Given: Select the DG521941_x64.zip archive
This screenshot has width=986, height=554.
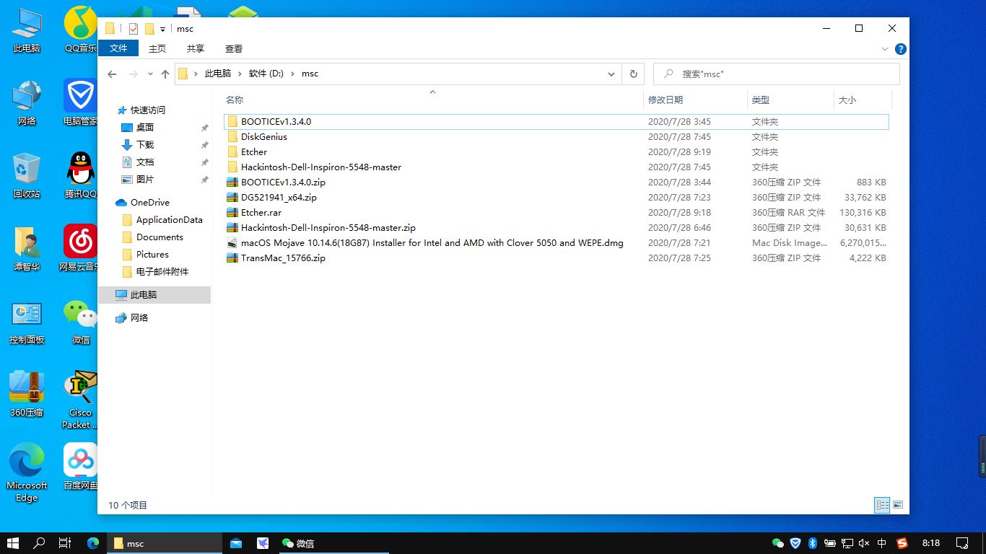Looking at the screenshot, I should 556,198.
